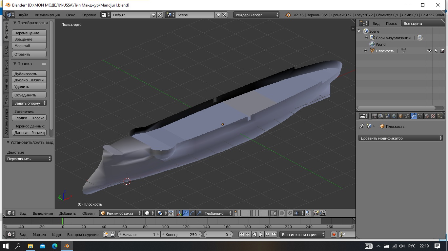Image resolution: width=448 pixels, height=251 pixels.
Task: Toggle visibility eye for Плоскость object
Action: click(429, 51)
